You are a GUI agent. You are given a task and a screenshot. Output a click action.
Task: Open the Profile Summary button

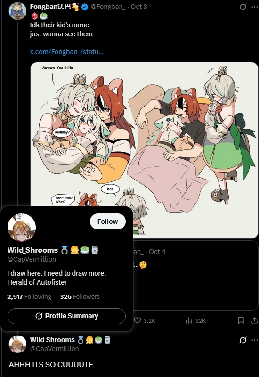pyautogui.click(x=66, y=316)
